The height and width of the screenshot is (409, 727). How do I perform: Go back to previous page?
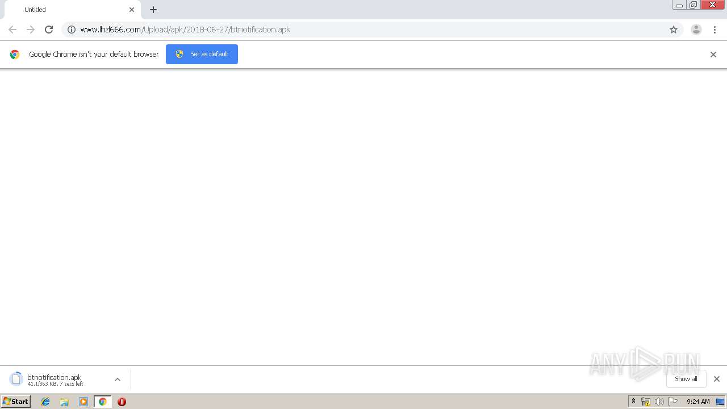pos(12,30)
